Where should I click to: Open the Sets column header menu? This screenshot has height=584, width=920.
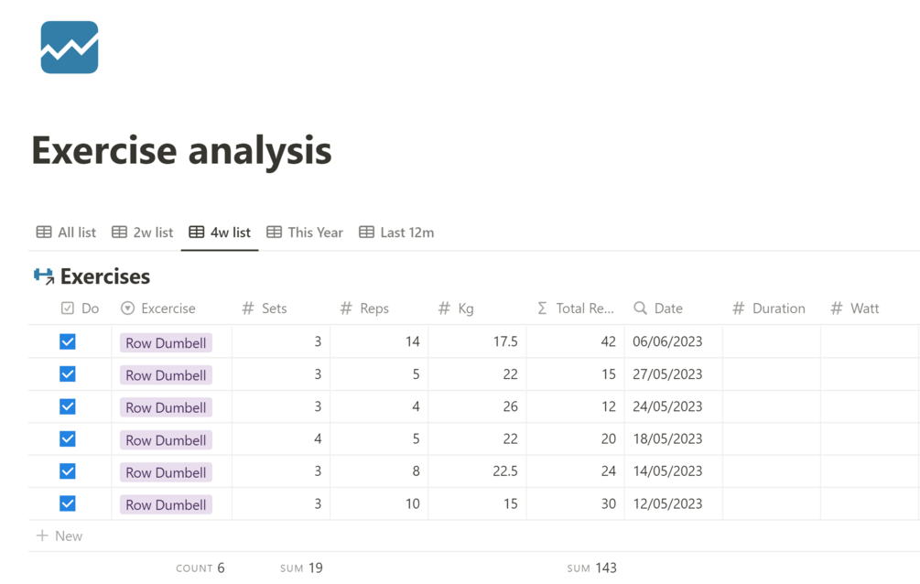click(274, 308)
